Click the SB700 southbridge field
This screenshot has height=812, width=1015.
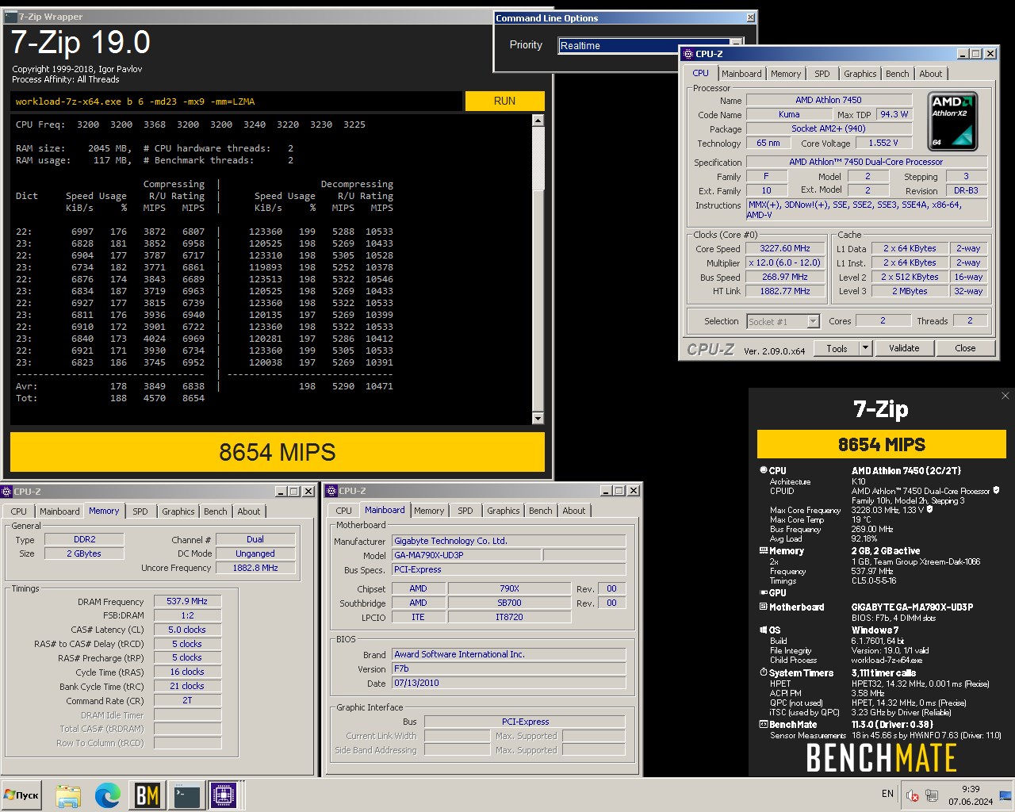click(509, 603)
